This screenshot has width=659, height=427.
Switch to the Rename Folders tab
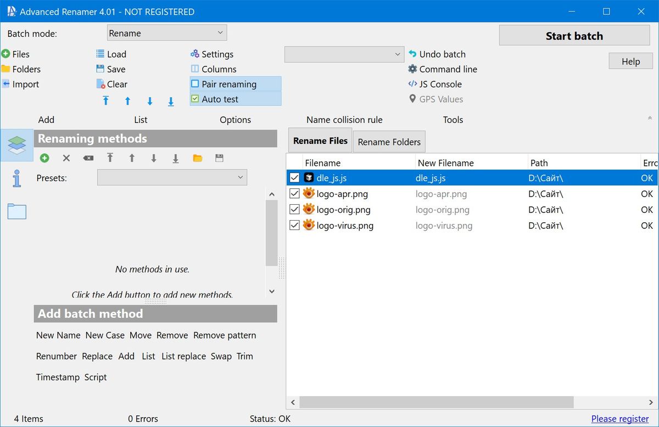click(389, 142)
